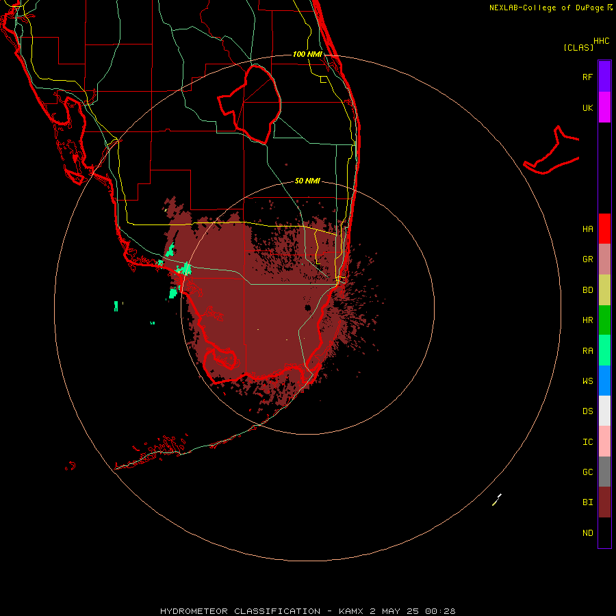Click the DS legend label

pyautogui.click(x=587, y=411)
